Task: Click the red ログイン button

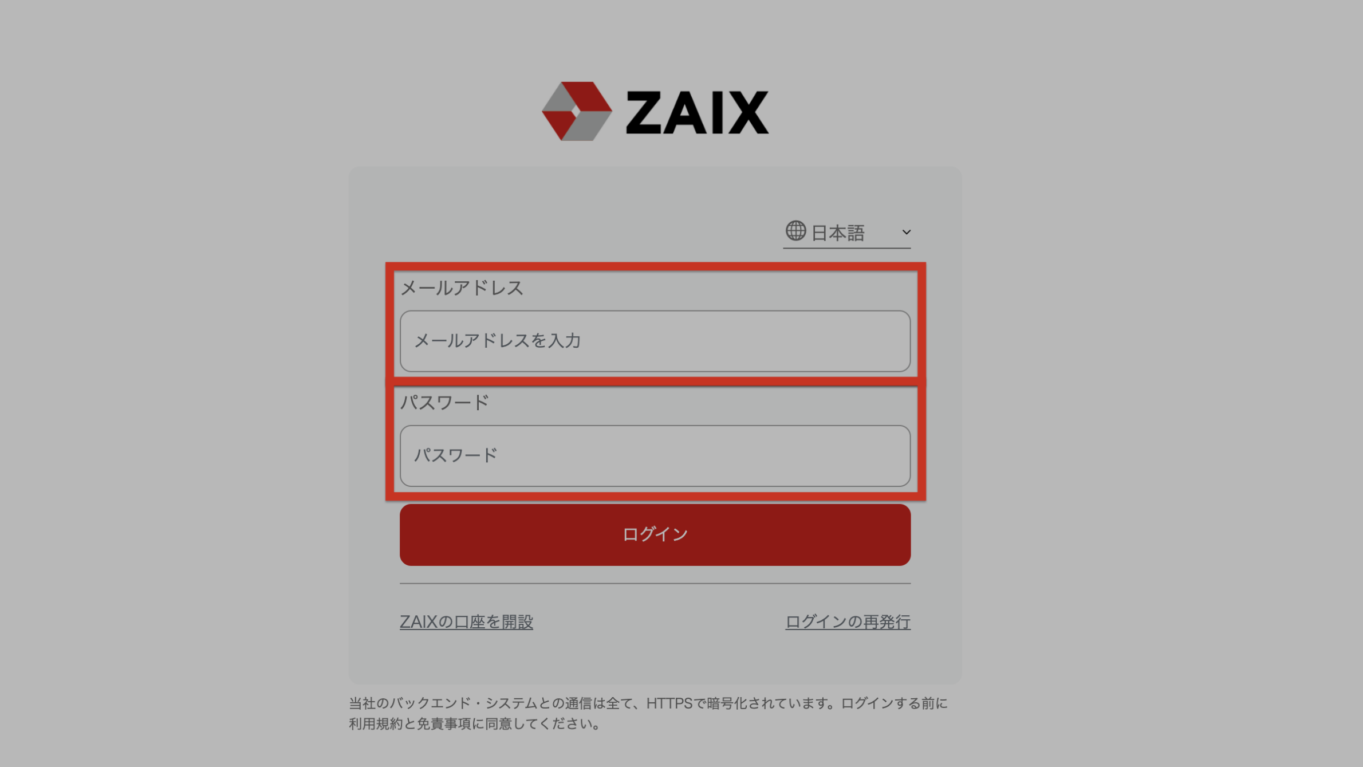Action: click(x=655, y=534)
